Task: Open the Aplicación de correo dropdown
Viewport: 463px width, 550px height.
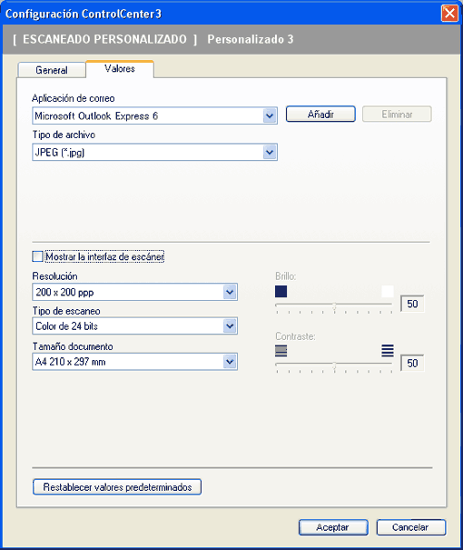Action: pyautogui.click(x=270, y=115)
